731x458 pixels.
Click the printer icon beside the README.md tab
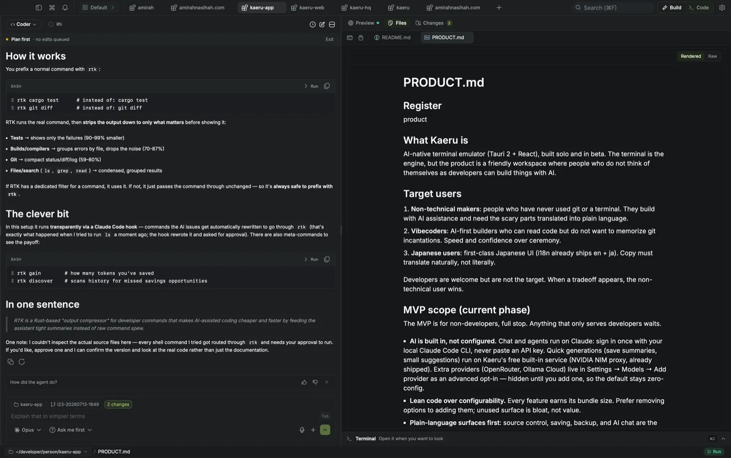point(361,37)
